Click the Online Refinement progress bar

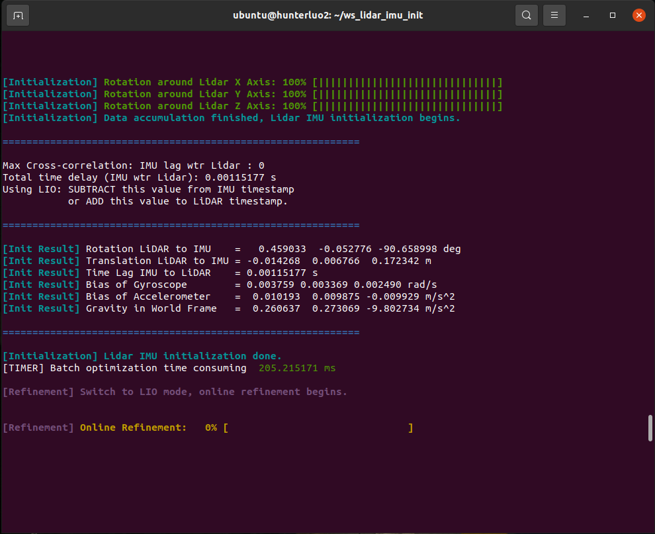pyautogui.click(x=318, y=428)
